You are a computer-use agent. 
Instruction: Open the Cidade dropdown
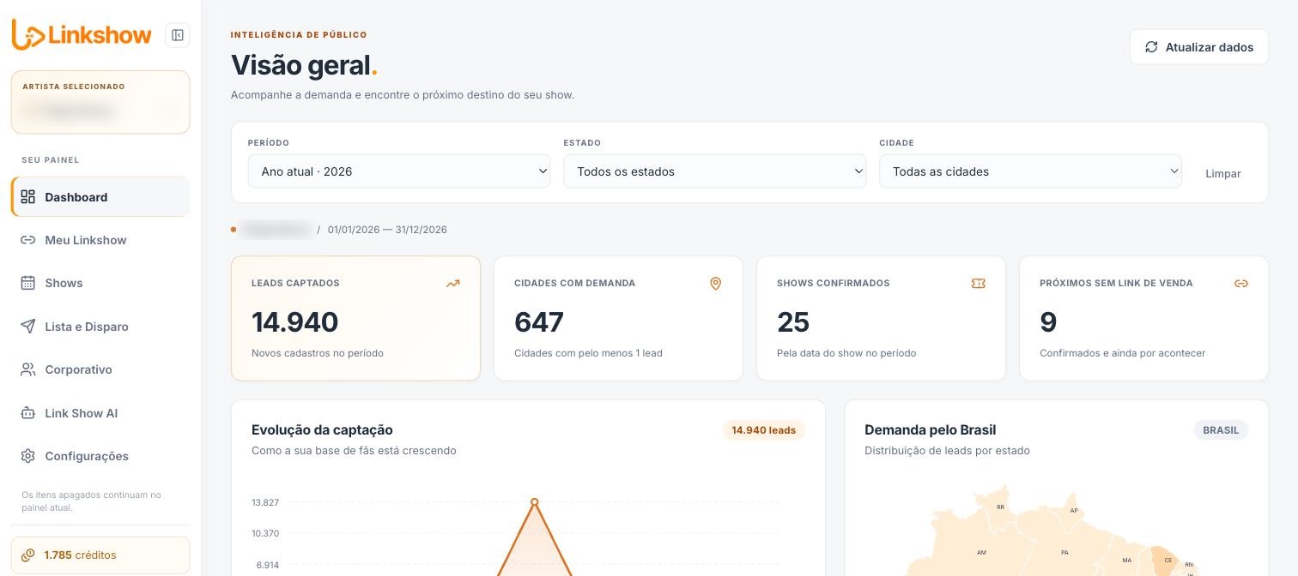(x=1030, y=171)
